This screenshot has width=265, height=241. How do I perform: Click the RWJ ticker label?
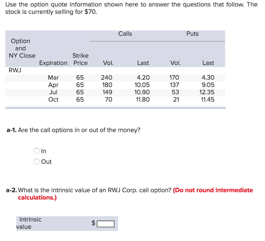[14, 70]
